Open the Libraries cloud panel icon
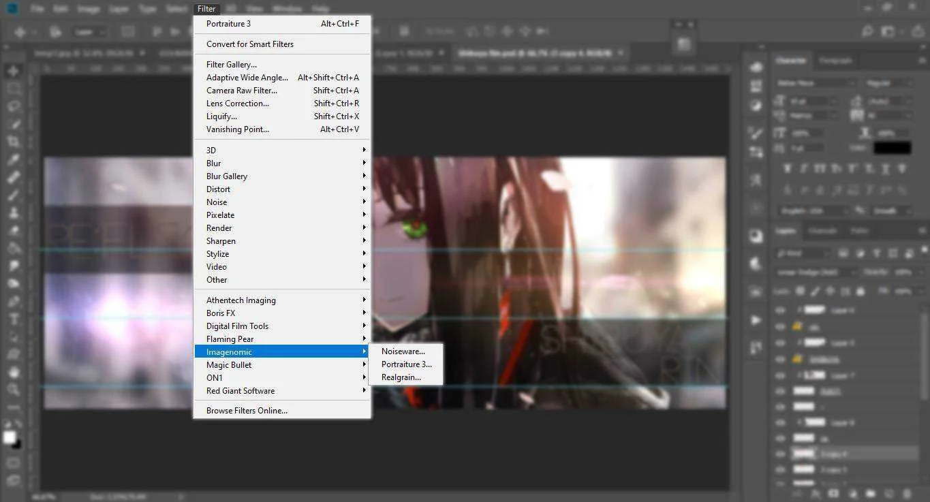Screen dimensions: 930x502 click(756, 67)
